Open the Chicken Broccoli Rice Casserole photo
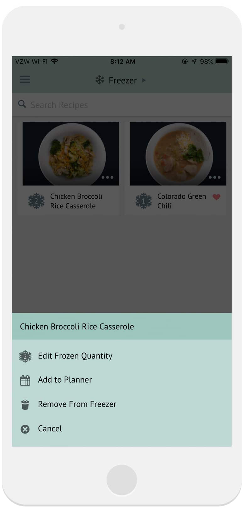The image size is (243, 509). [x=71, y=153]
